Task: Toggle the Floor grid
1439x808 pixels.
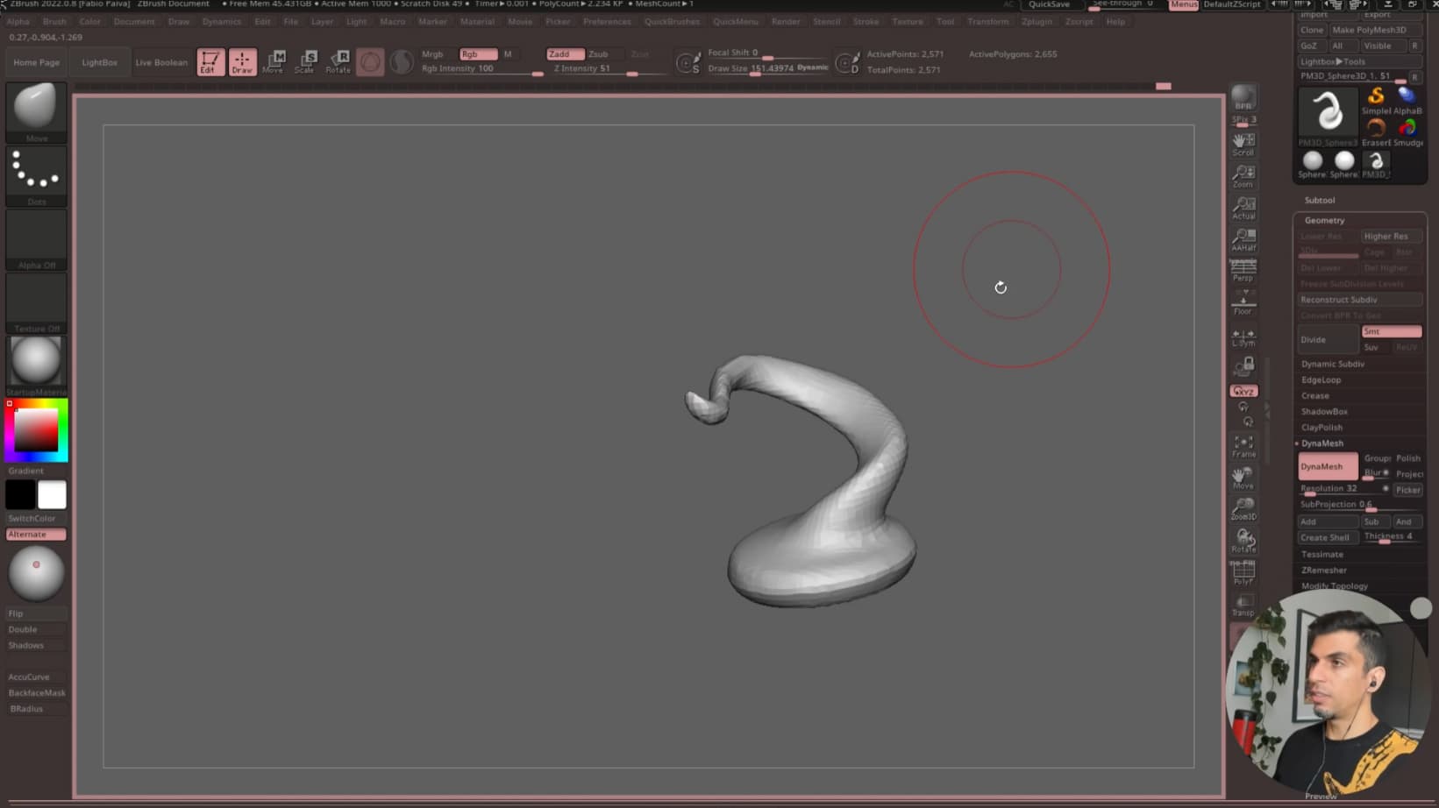Action: tap(1243, 302)
